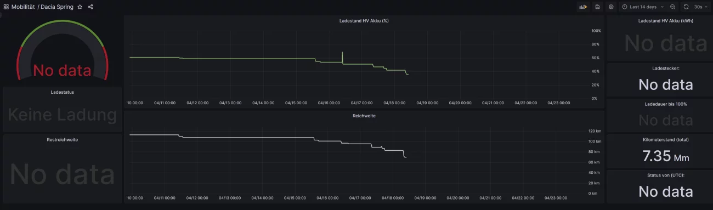Go to the Mobilität folder breadcrumb

click(23, 7)
